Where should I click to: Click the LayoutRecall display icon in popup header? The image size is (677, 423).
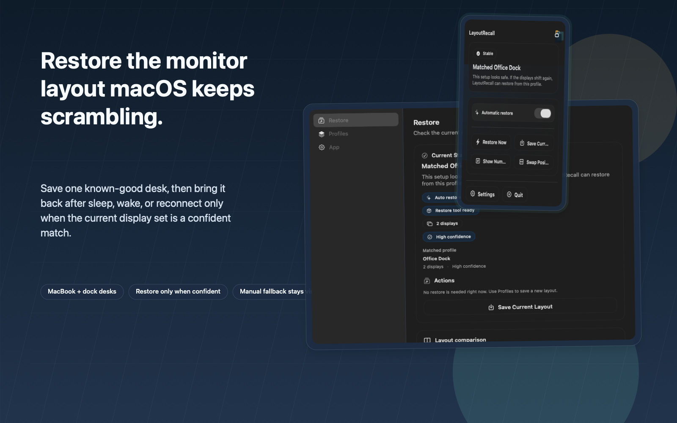click(557, 34)
